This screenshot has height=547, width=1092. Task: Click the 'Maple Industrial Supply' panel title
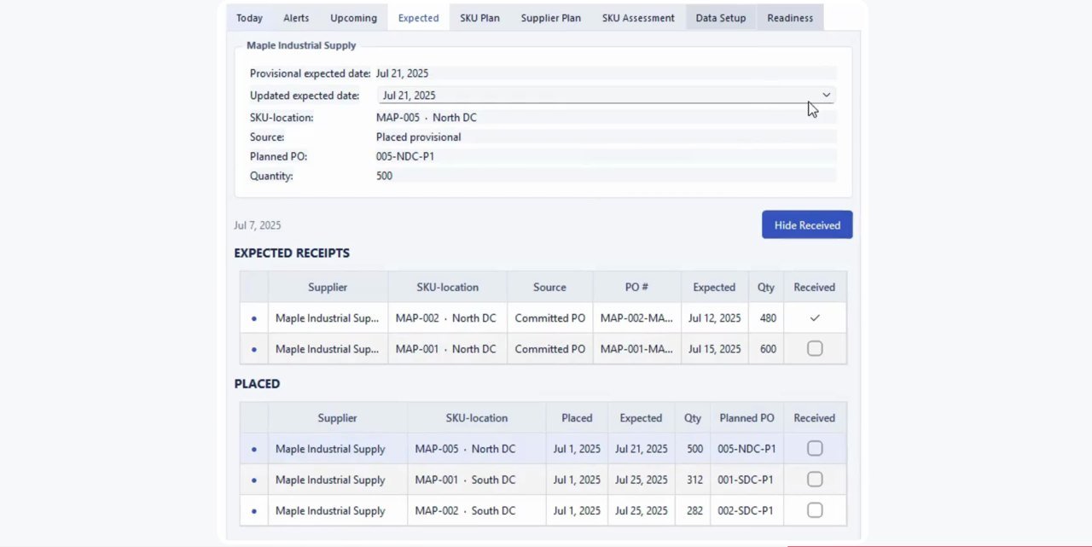[301, 45]
